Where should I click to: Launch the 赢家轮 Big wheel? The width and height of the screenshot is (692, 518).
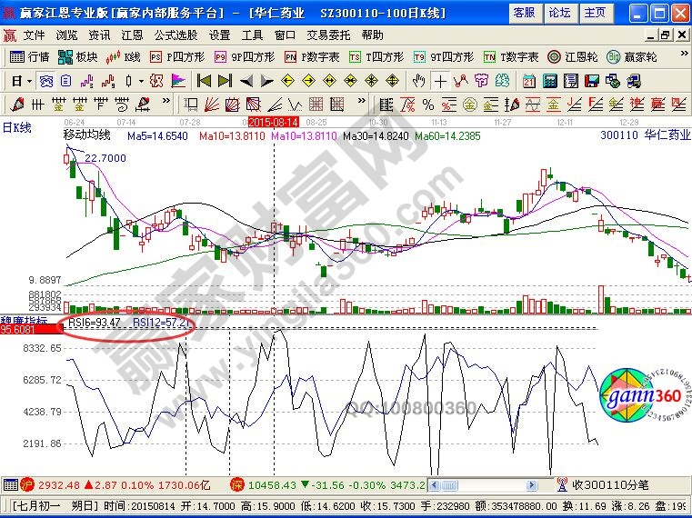click(x=632, y=57)
